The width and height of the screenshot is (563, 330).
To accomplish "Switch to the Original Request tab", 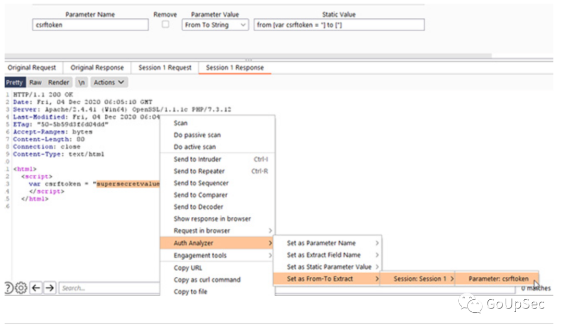I will pos(32,67).
